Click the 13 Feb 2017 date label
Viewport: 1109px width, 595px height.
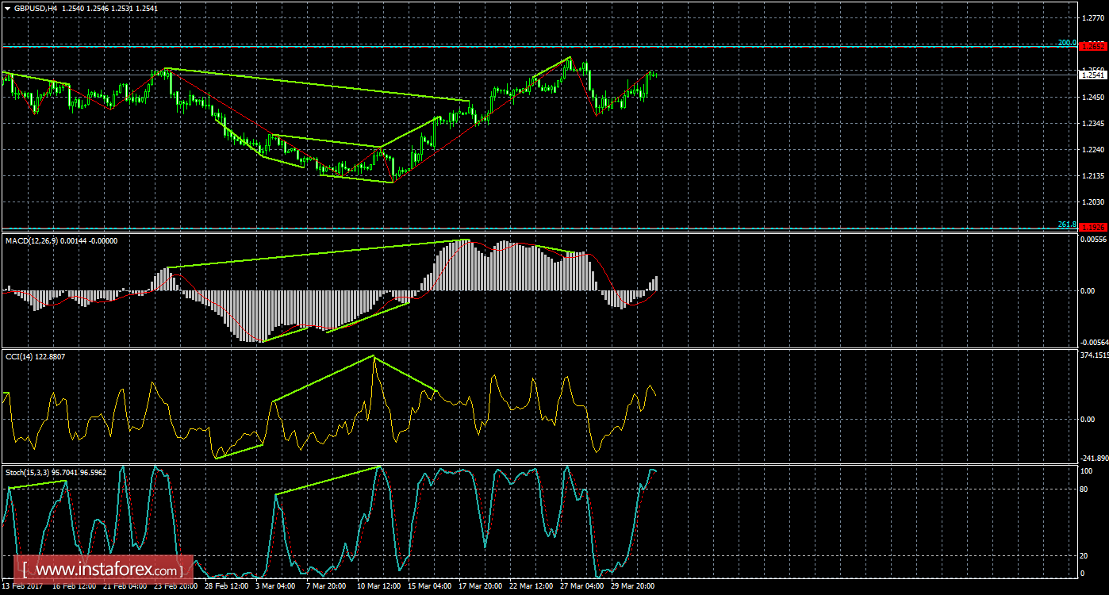tap(23, 587)
